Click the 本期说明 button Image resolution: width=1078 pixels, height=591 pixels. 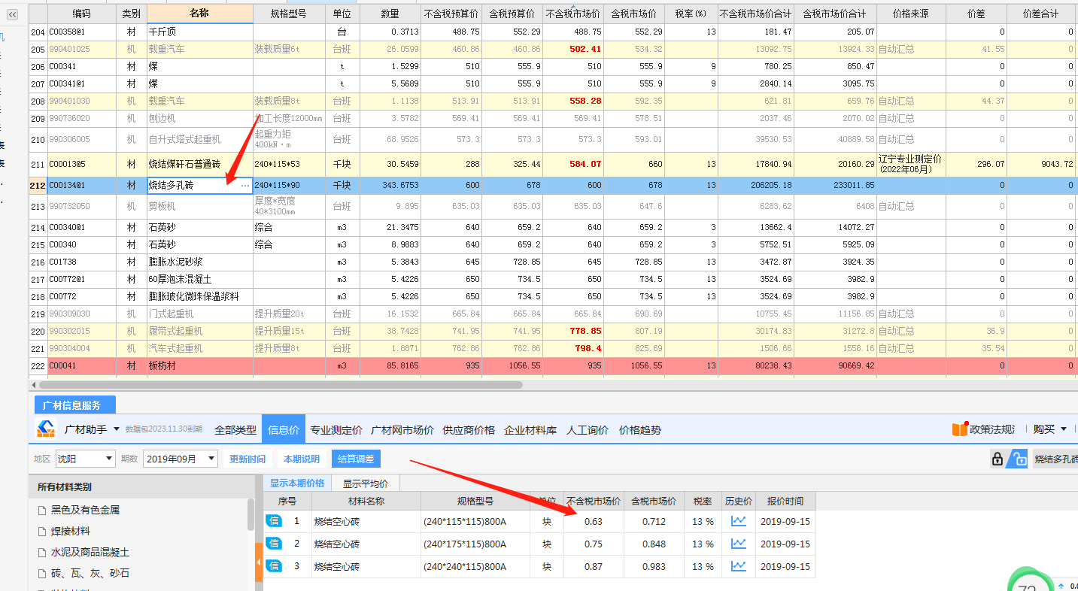point(302,459)
